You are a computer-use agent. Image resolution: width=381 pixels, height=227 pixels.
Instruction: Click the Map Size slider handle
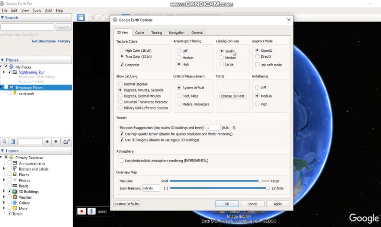point(260,181)
